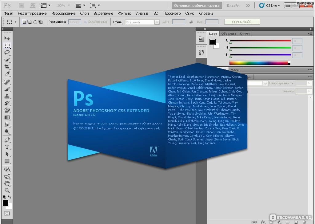Open the Слои menu
The width and height of the screenshot is (315, 224).
(84, 14)
